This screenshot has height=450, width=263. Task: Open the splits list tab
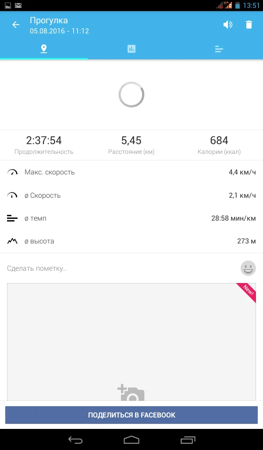pos(219,49)
